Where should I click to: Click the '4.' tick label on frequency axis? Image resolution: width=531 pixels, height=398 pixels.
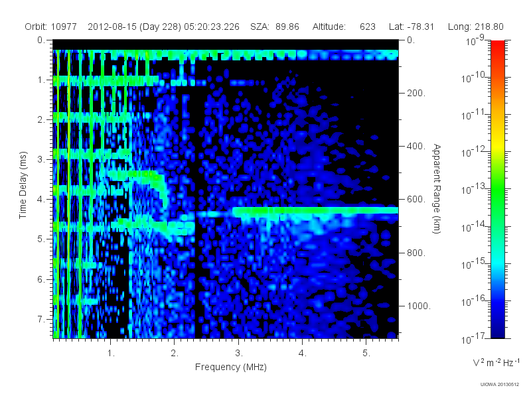click(302, 354)
